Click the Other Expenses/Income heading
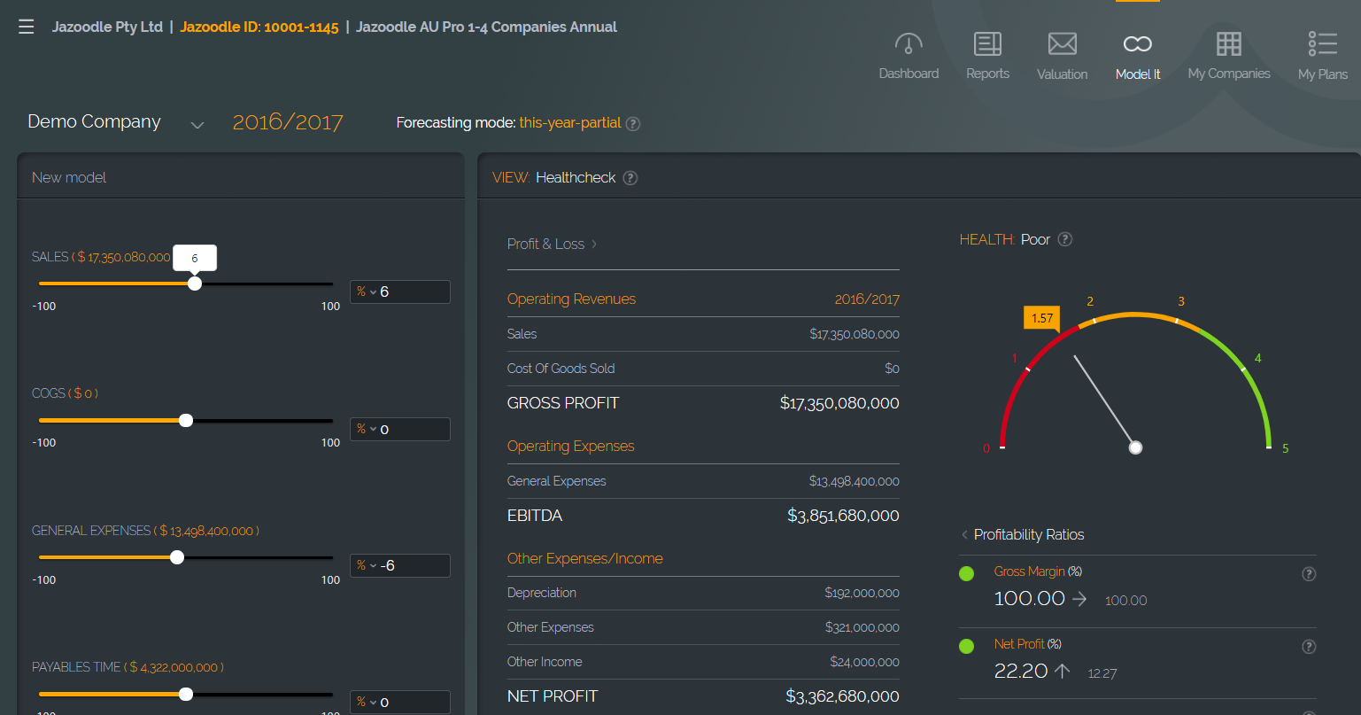The height and width of the screenshot is (715, 1361). [584, 559]
